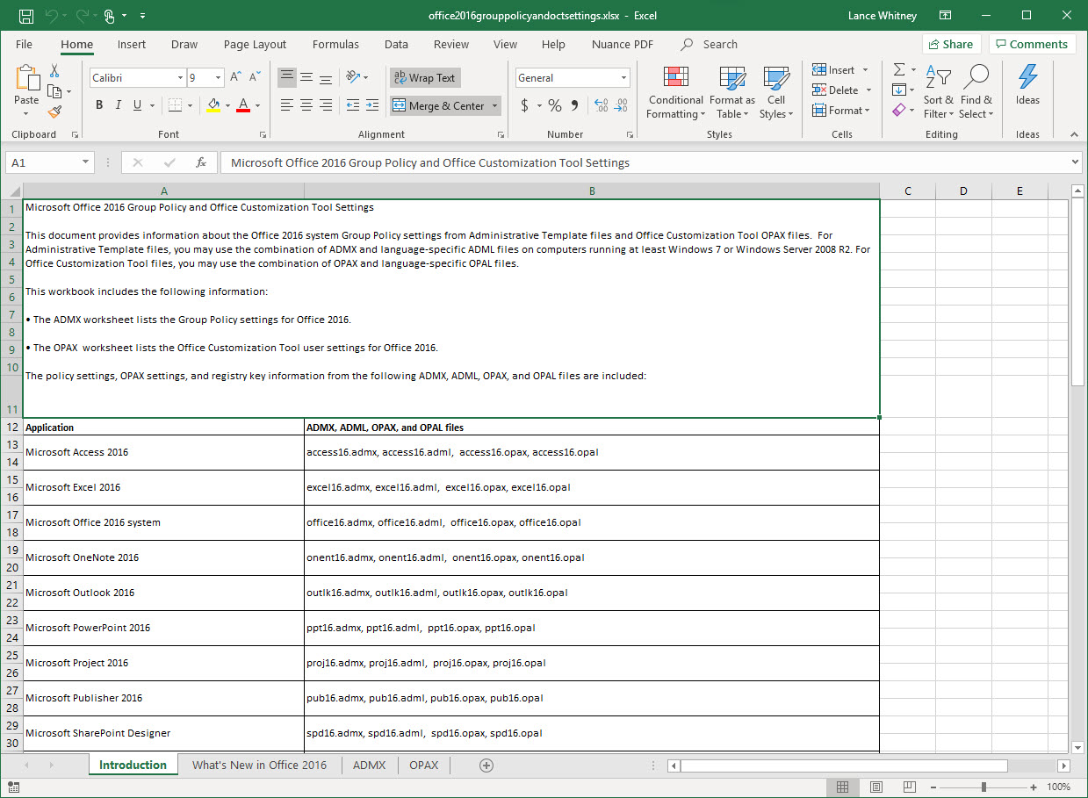Click the Increase Decimal icon
Image resolution: width=1088 pixels, height=798 pixels.
(x=601, y=104)
